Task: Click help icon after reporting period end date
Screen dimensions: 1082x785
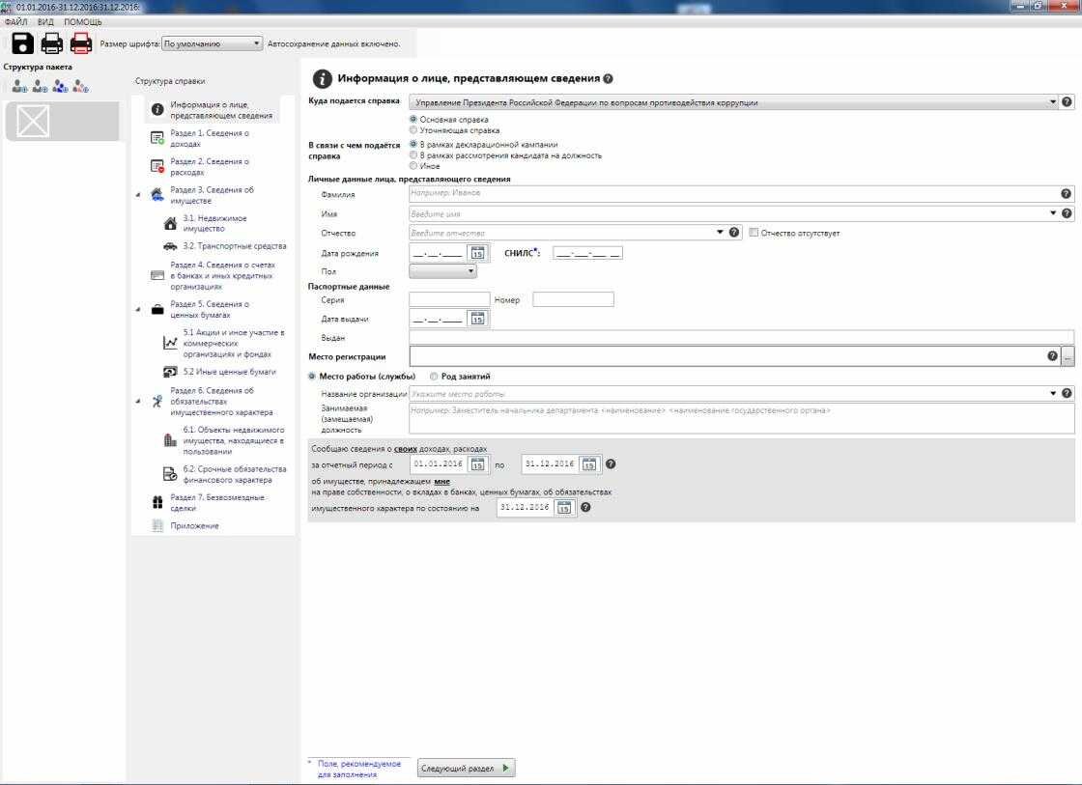Action: pyautogui.click(x=611, y=463)
